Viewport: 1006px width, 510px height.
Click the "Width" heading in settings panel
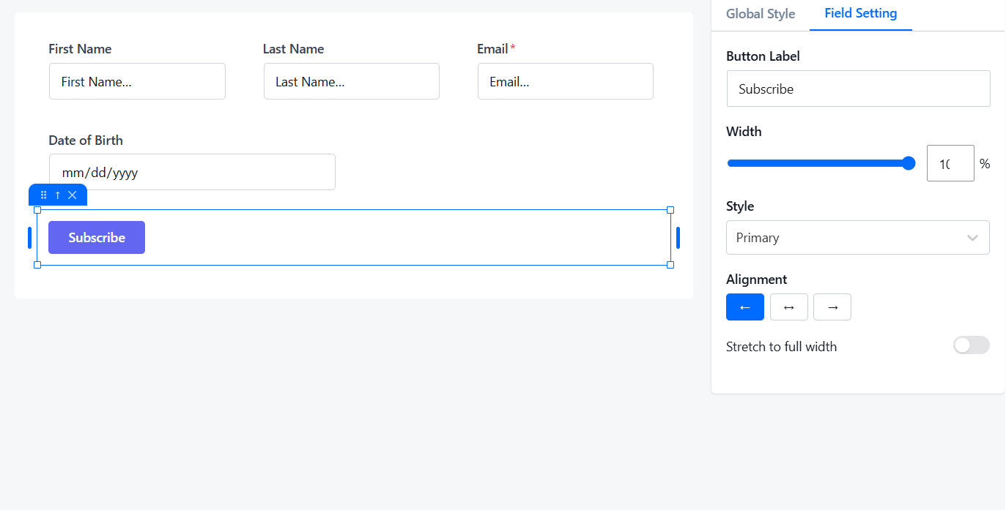pyautogui.click(x=744, y=132)
